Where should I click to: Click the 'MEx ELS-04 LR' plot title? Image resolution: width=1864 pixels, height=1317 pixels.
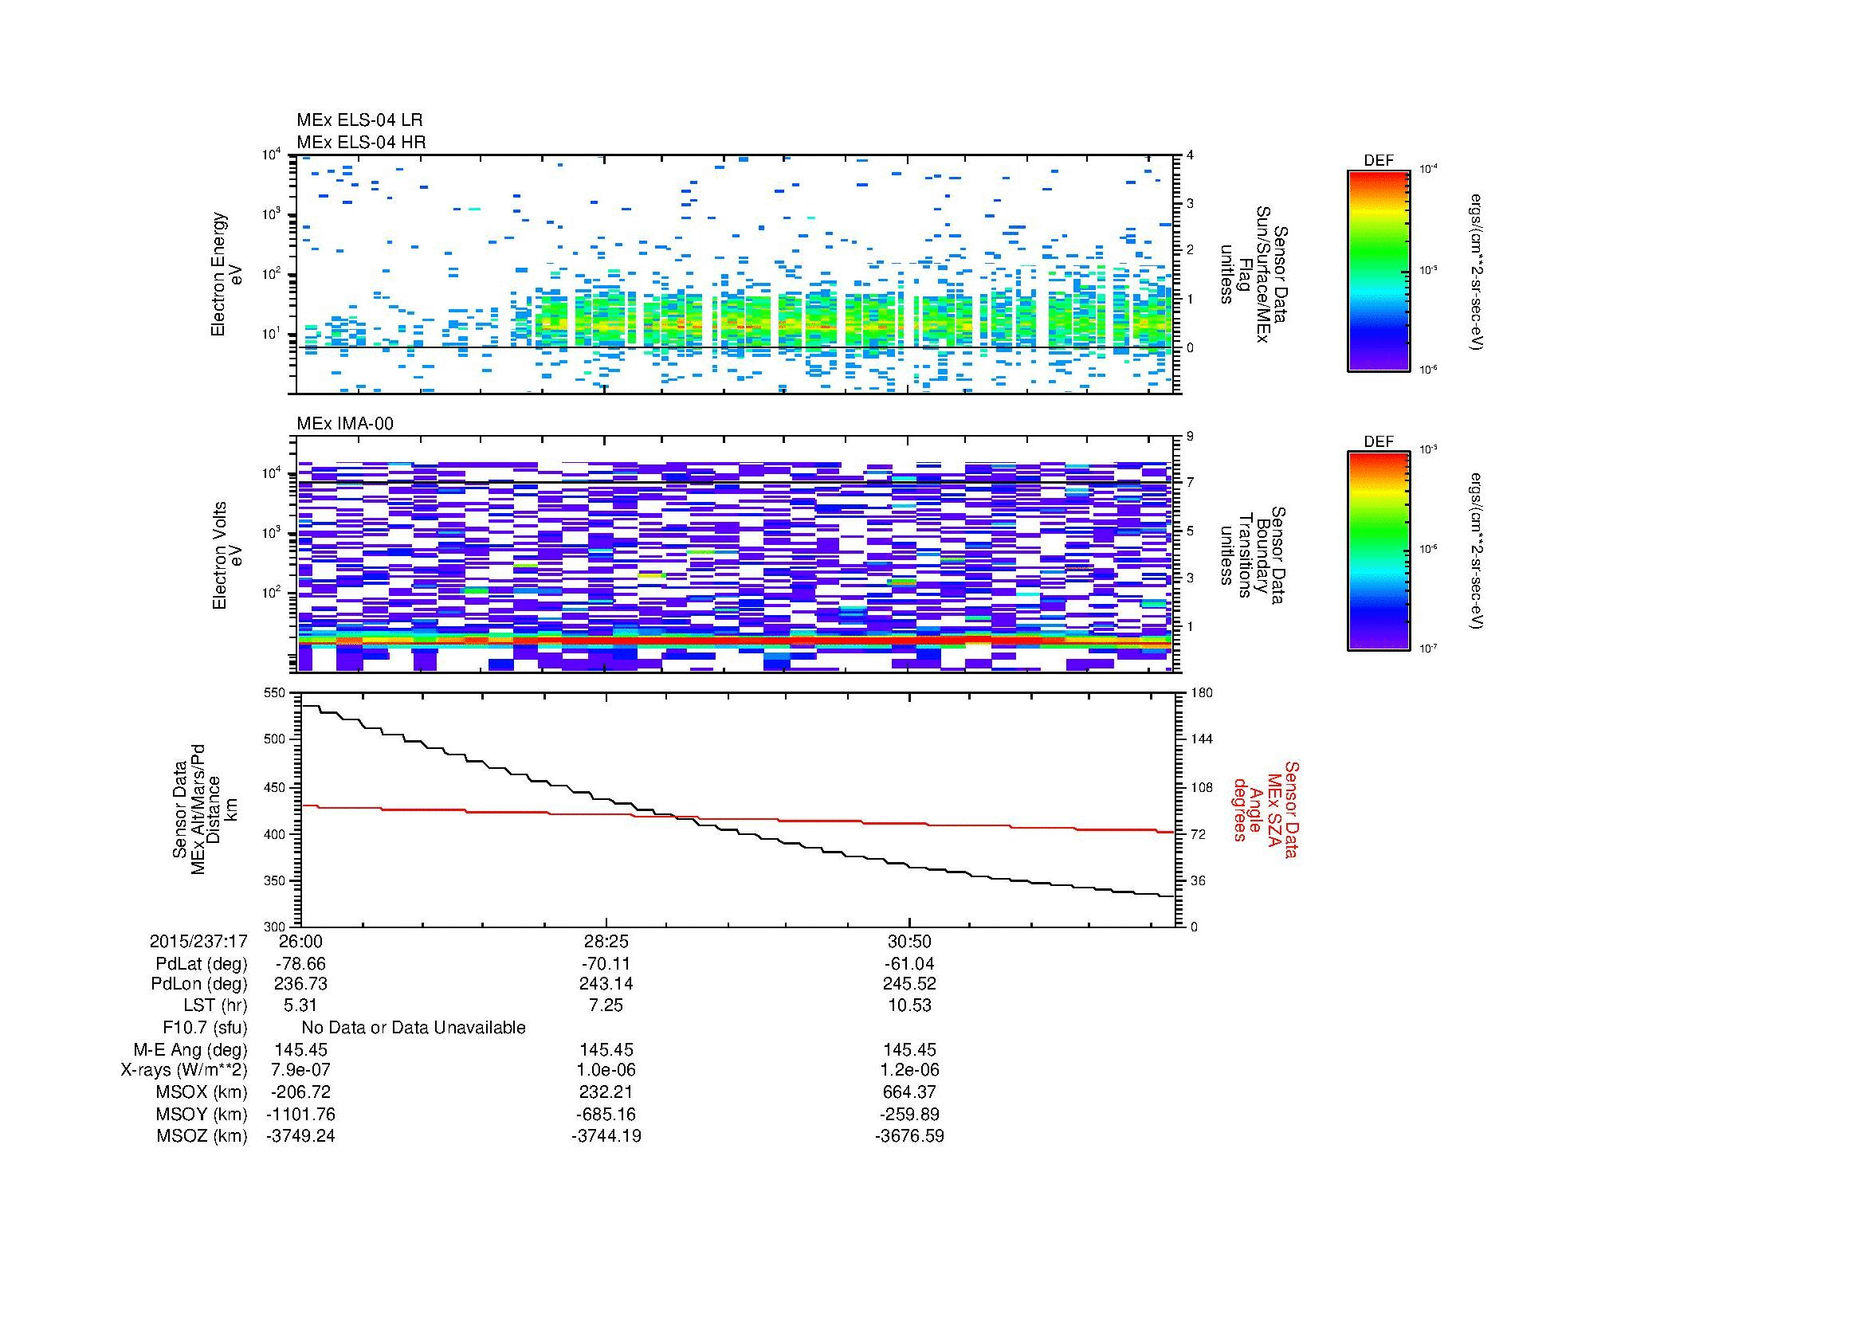coord(359,120)
